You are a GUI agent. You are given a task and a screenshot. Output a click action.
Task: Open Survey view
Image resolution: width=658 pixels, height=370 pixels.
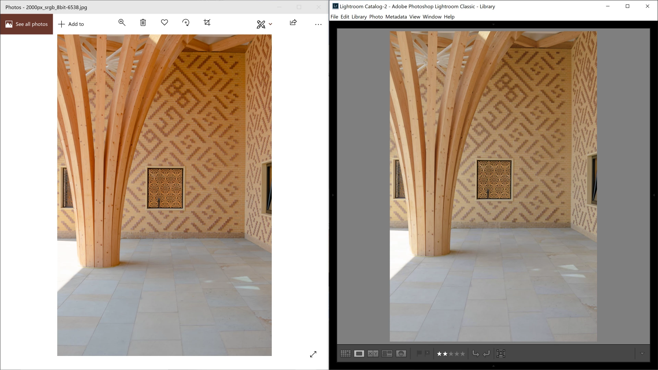[387, 354]
